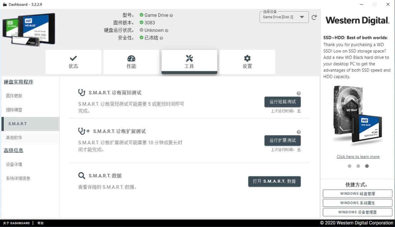Viewport: 395px width, 227px height.
Task: Click 运行扩展测试 to start extended test
Action: click(x=282, y=140)
